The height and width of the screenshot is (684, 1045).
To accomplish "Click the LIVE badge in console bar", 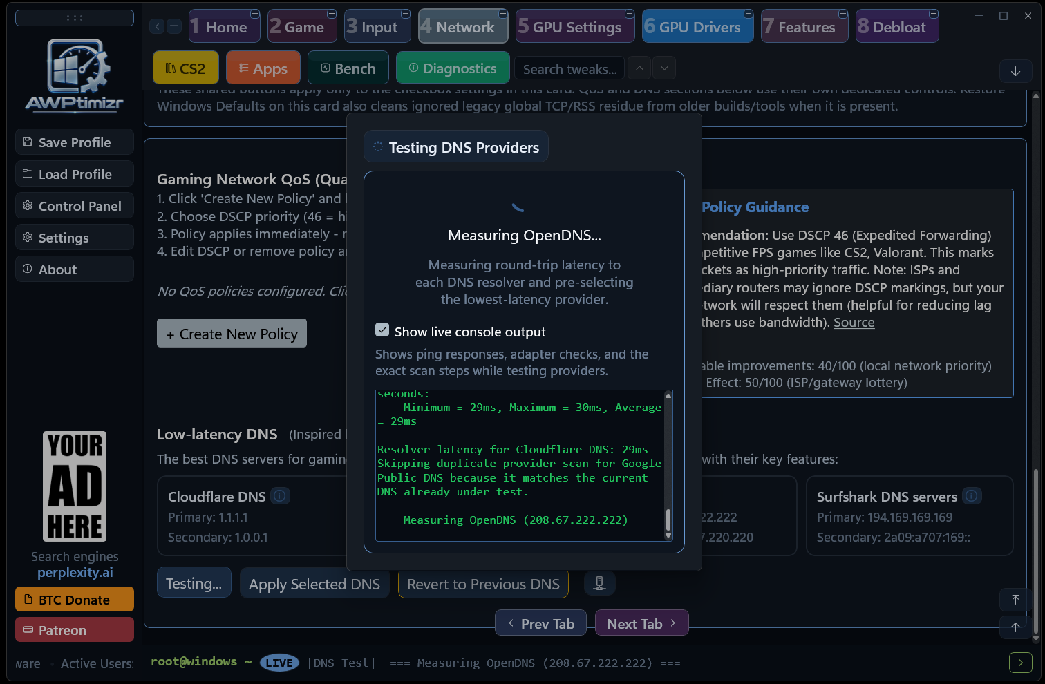I will [x=279, y=663].
